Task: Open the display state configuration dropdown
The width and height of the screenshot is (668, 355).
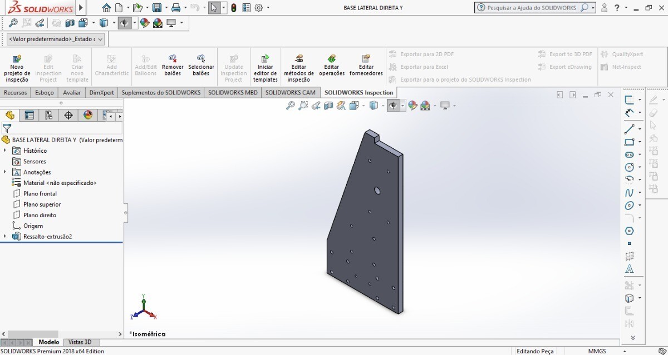Action: tap(55, 39)
